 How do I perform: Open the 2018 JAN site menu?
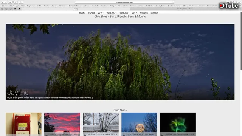tap(124, 13)
